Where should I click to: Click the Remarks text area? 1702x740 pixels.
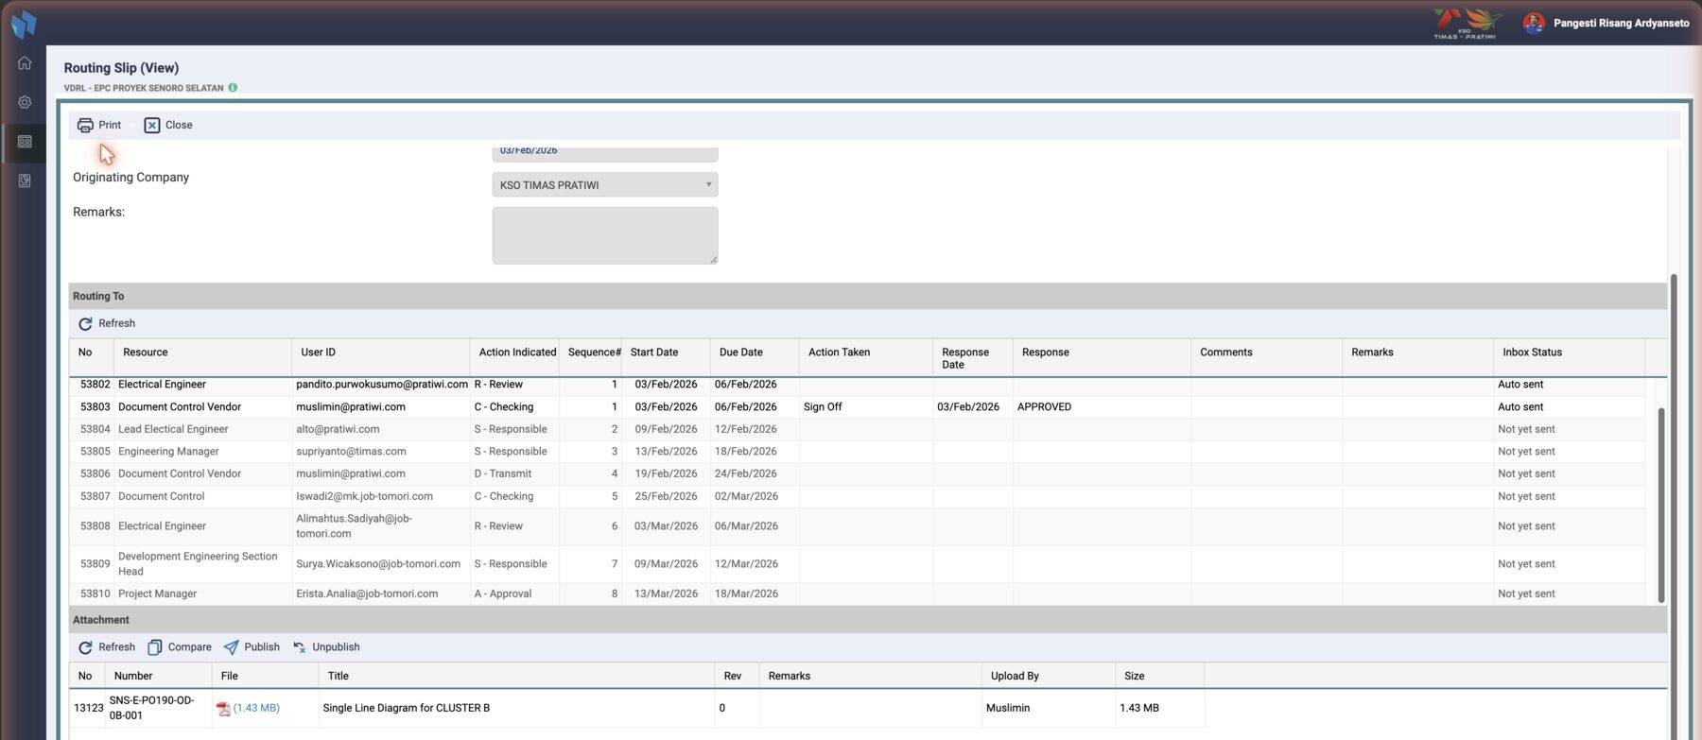tap(605, 235)
